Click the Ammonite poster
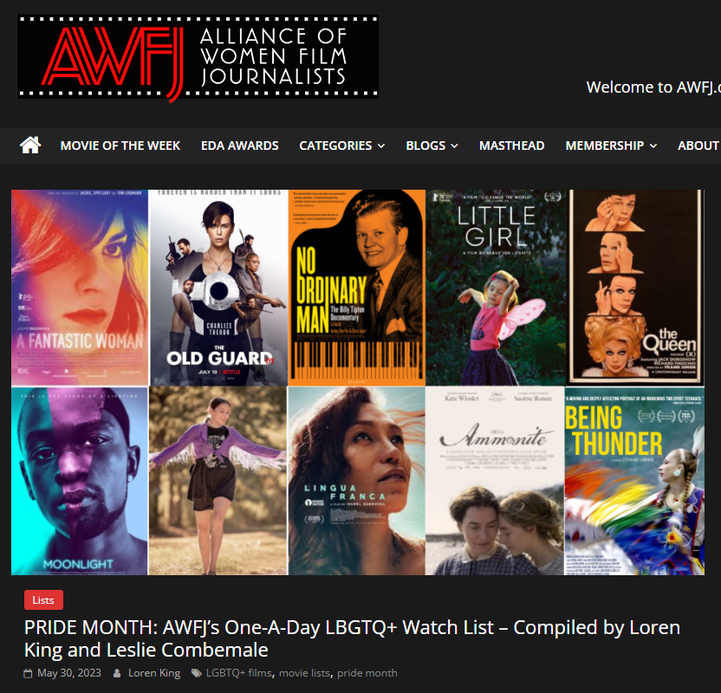Image resolution: width=721 pixels, height=693 pixels. 495,481
